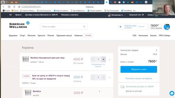Click Разделить заказ на пакеты link
This screenshot has height=98, width=175.
pos(130,26)
